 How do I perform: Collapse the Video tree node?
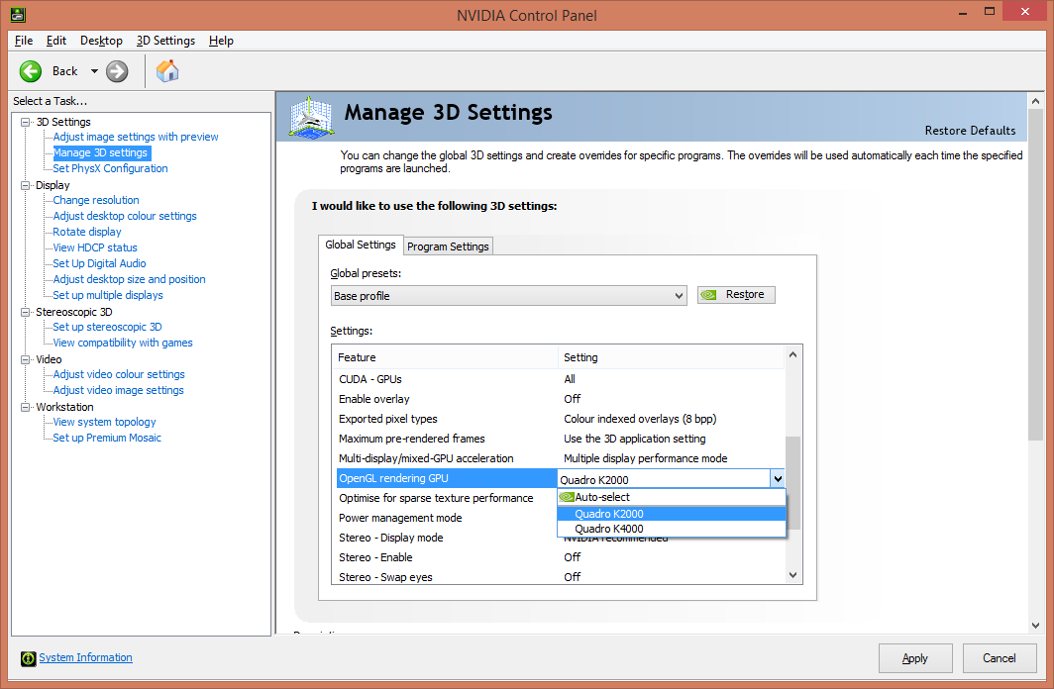[26, 360]
